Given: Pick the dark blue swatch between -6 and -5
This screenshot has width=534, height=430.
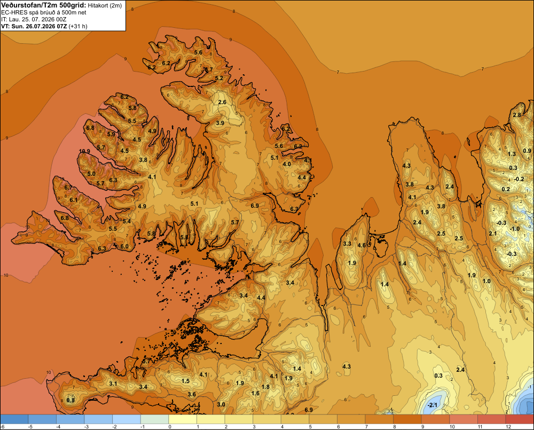Looking at the screenshot, I should (14, 419).
